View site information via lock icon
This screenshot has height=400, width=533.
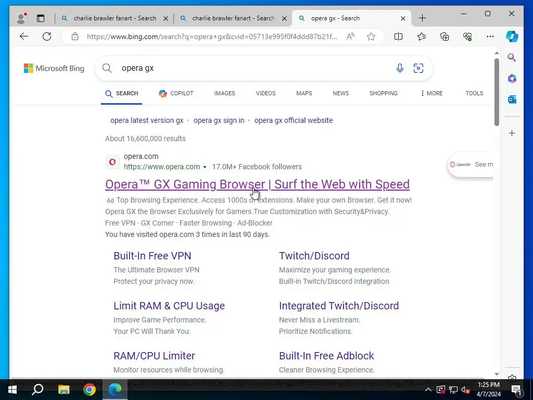coord(75,36)
